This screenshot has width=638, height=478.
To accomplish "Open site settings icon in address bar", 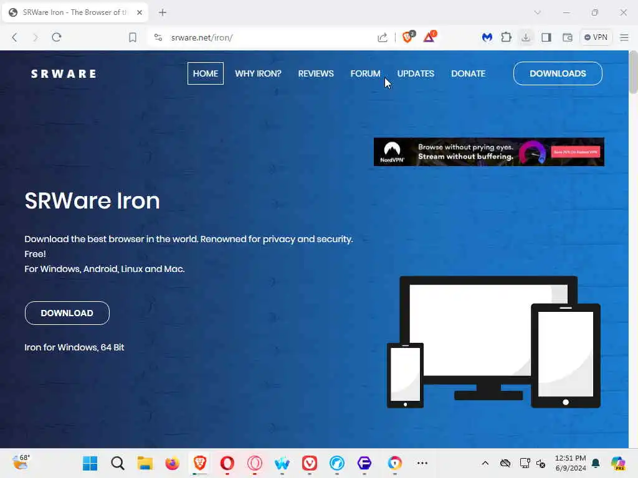I will pyautogui.click(x=158, y=37).
